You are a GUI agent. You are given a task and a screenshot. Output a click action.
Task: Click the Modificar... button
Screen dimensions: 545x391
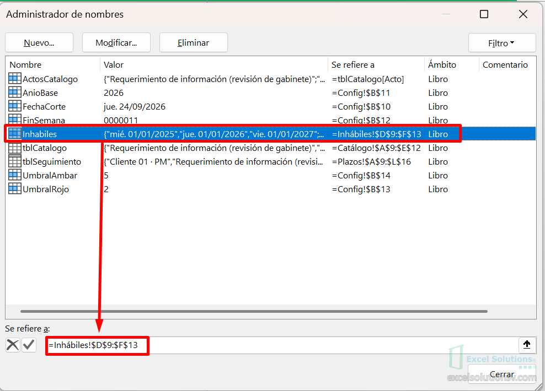coord(116,42)
